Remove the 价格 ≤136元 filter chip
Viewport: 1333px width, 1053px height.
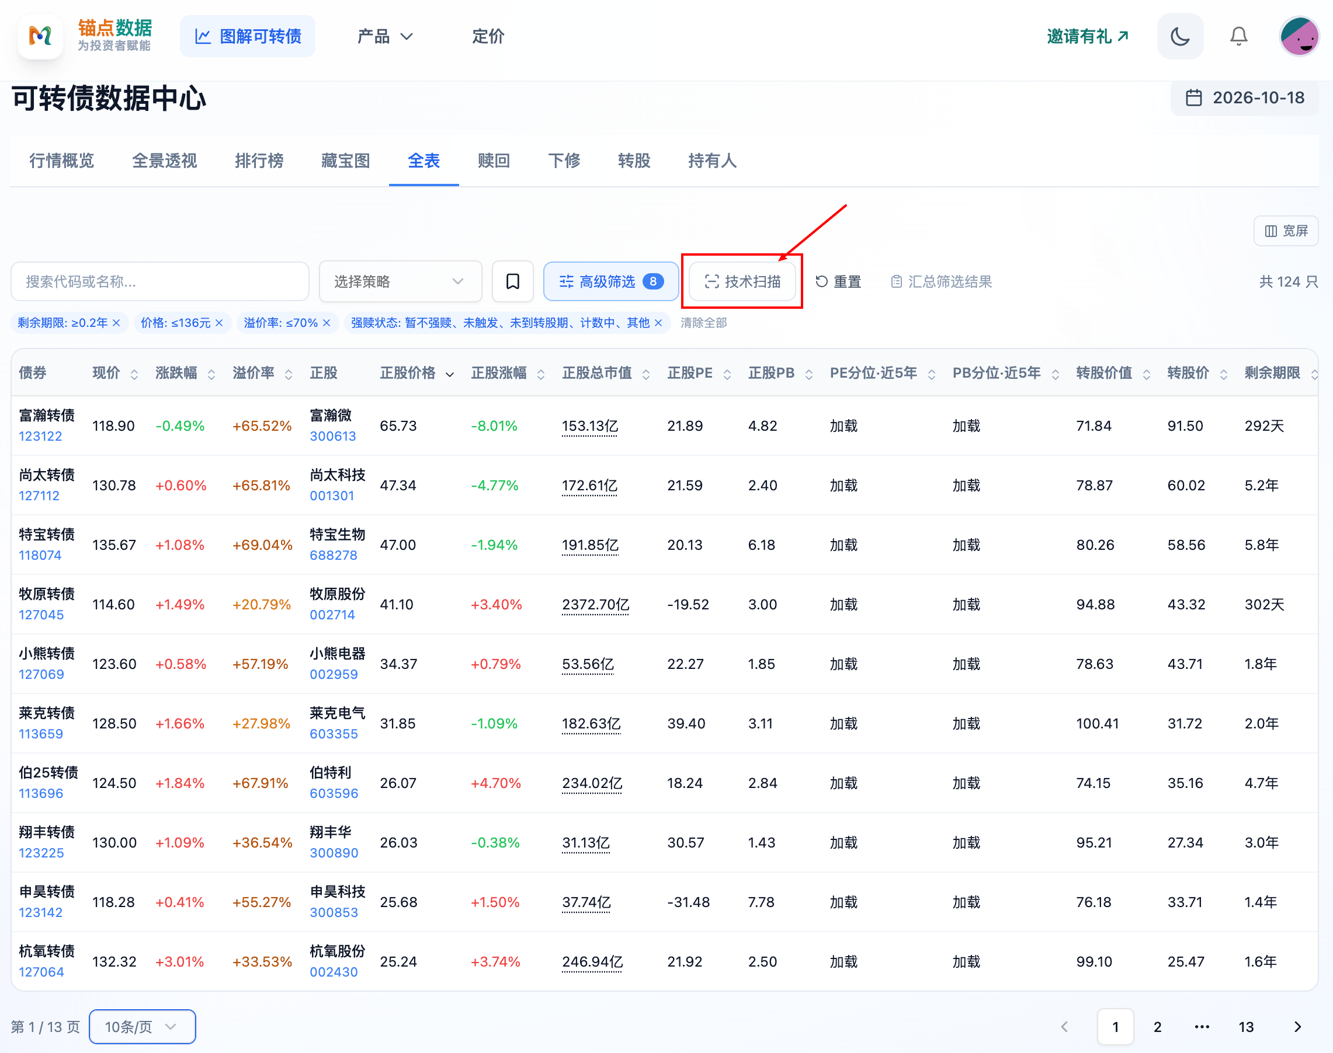coord(219,323)
